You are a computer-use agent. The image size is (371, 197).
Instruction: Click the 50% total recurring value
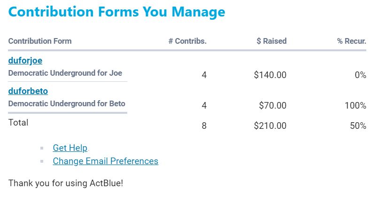click(x=357, y=126)
